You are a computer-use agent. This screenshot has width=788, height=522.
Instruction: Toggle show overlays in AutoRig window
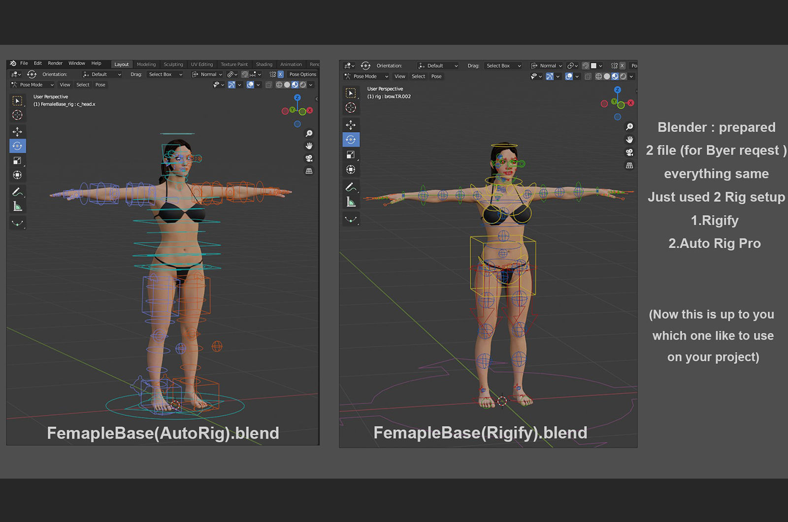click(250, 85)
